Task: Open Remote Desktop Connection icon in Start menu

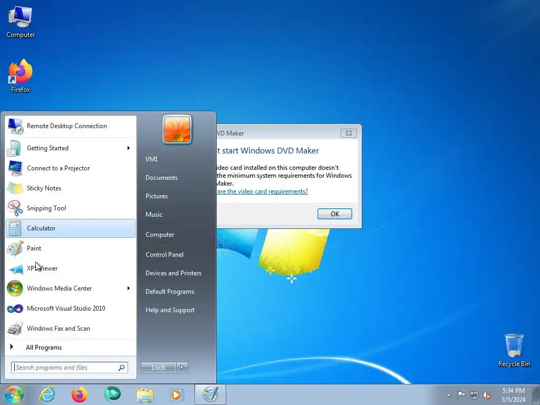Action: coord(15,126)
